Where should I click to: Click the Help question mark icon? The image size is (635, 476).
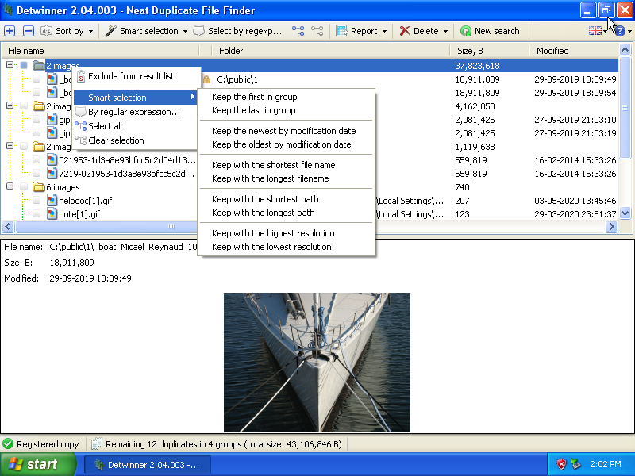tap(619, 31)
